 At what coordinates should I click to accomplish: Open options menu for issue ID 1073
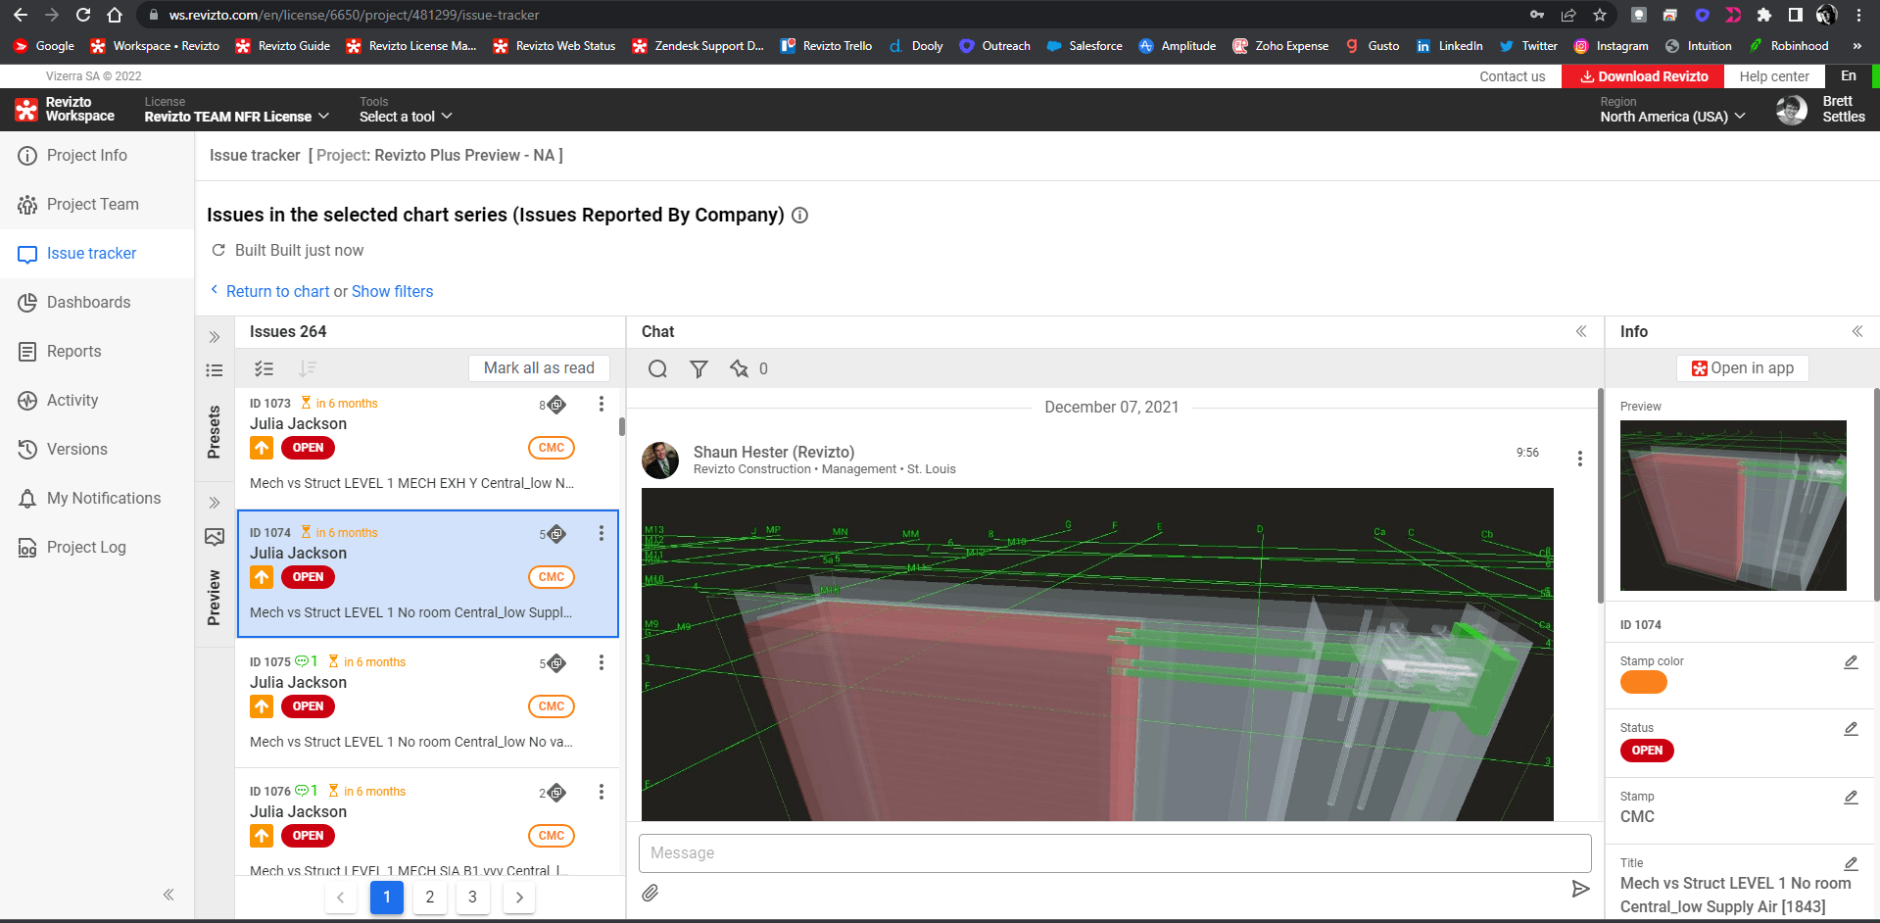coord(602,404)
